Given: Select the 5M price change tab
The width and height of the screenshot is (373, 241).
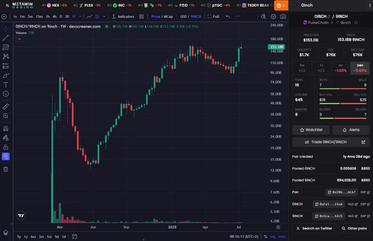Looking at the screenshot, I should pyautogui.click(x=302, y=68).
